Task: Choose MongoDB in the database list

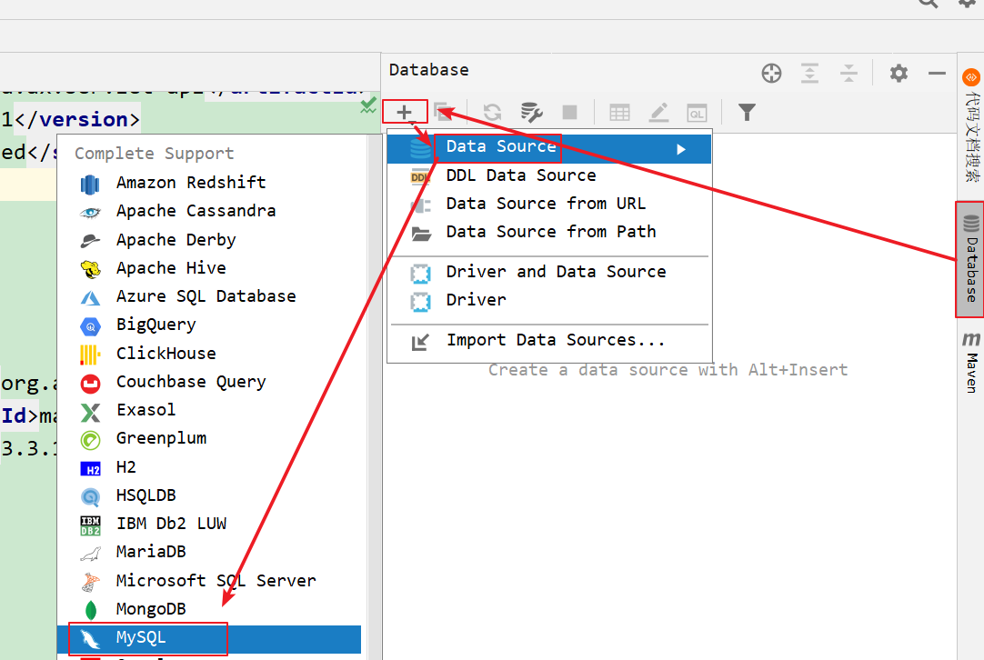Action: (x=150, y=608)
